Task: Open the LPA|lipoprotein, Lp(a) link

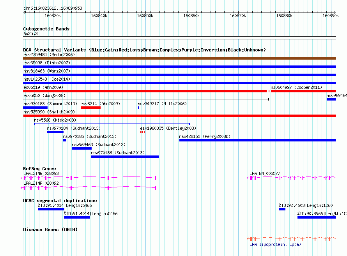Action: click(275, 244)
